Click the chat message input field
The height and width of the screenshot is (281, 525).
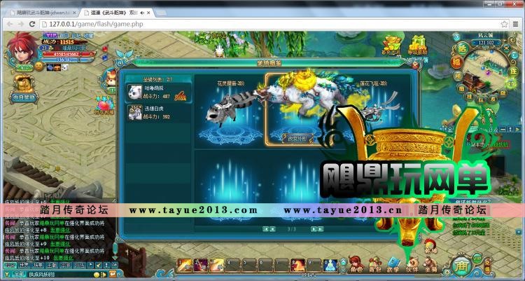[x=60, y=274]
